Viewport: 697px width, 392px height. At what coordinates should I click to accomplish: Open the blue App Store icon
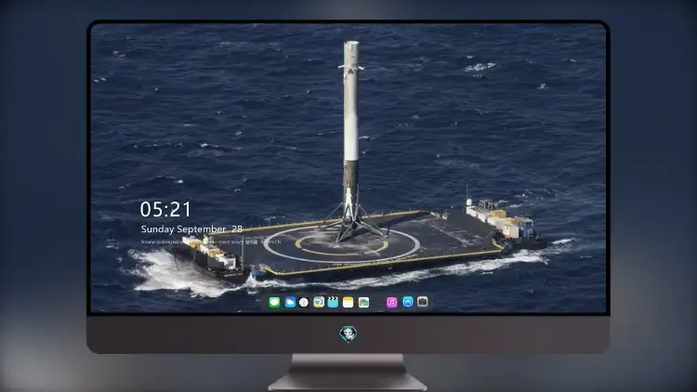408,302
